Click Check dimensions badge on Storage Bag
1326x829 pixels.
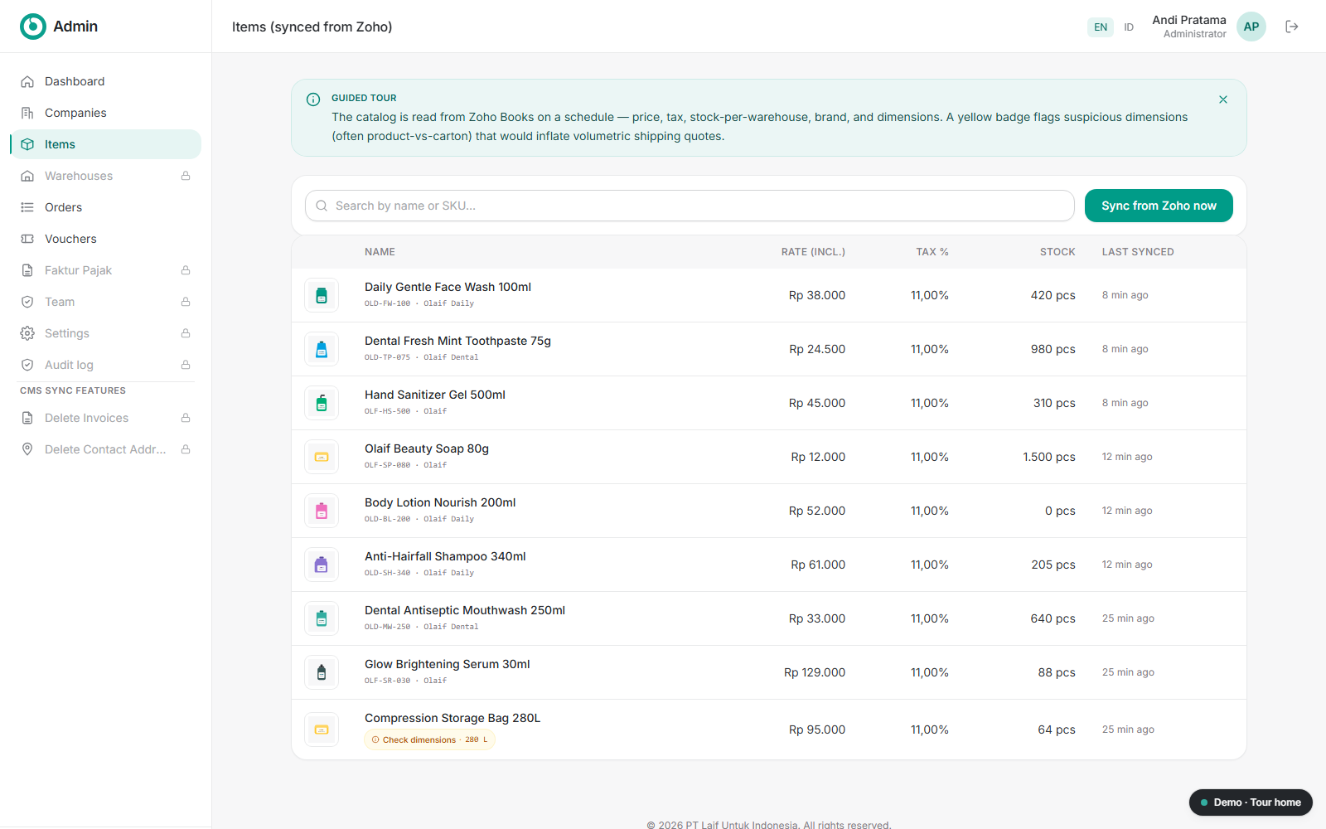(429, 739)
